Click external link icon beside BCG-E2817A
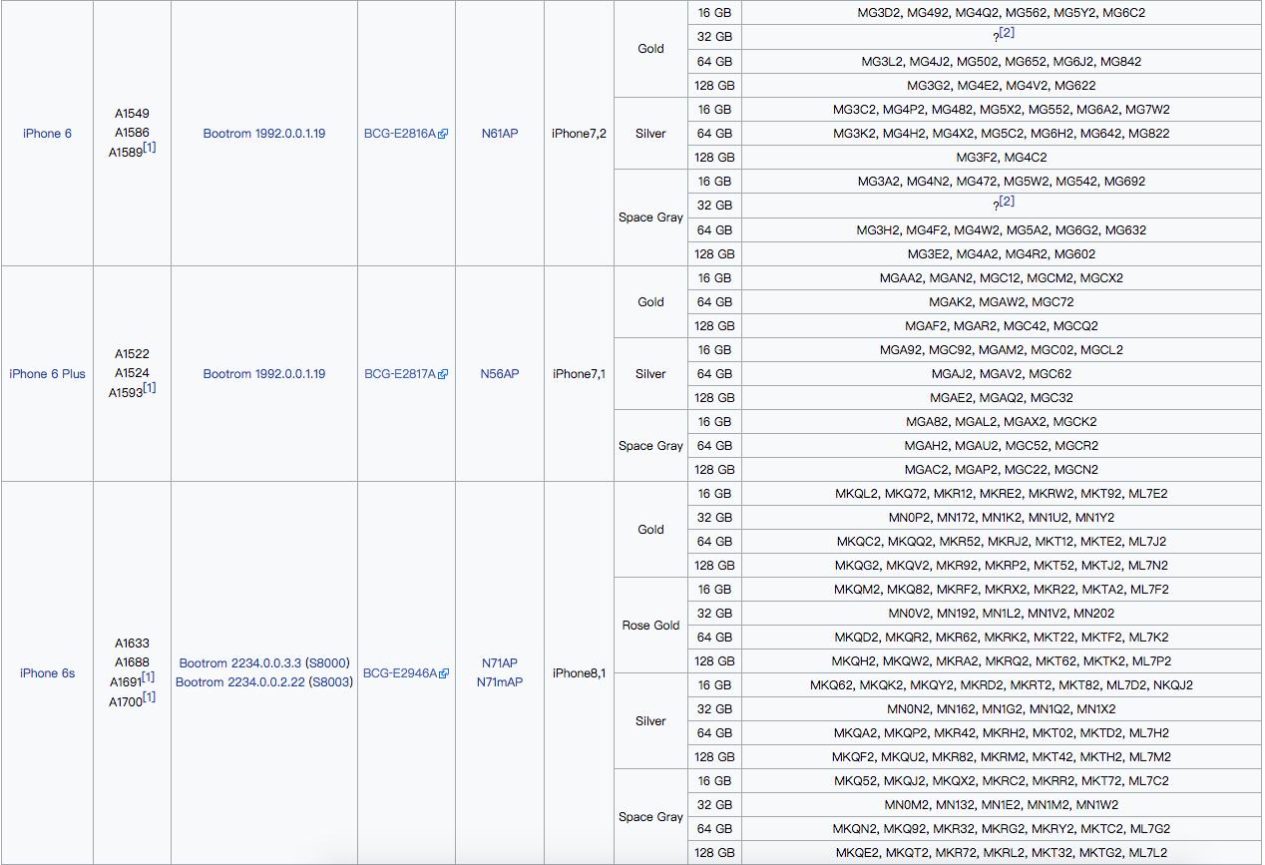Screen dimensions: 1265x865 coord(443,375)
